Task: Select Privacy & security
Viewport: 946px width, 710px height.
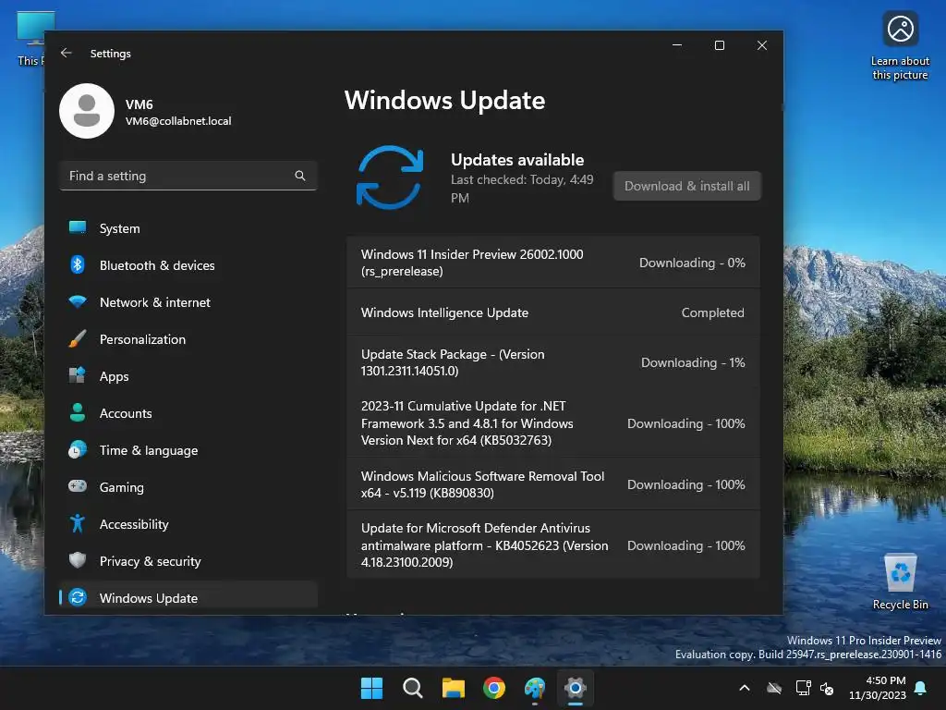Action: point(188,561)
